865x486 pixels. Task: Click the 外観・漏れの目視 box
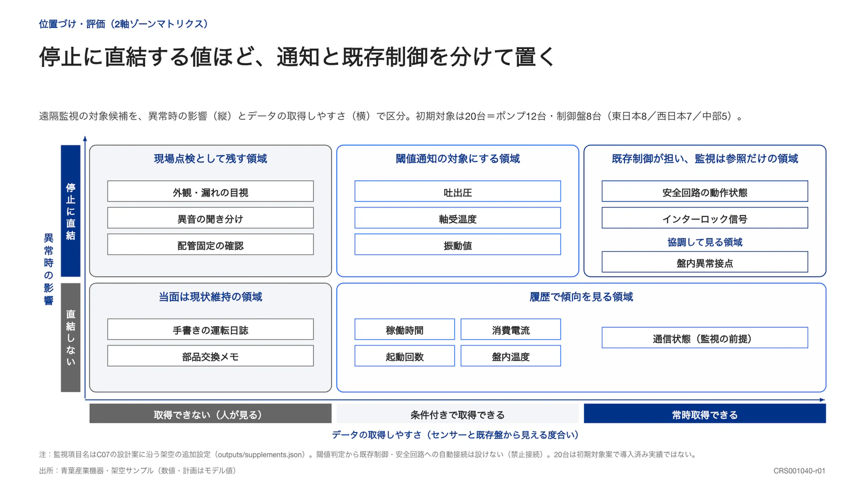[x=210, y=192]
